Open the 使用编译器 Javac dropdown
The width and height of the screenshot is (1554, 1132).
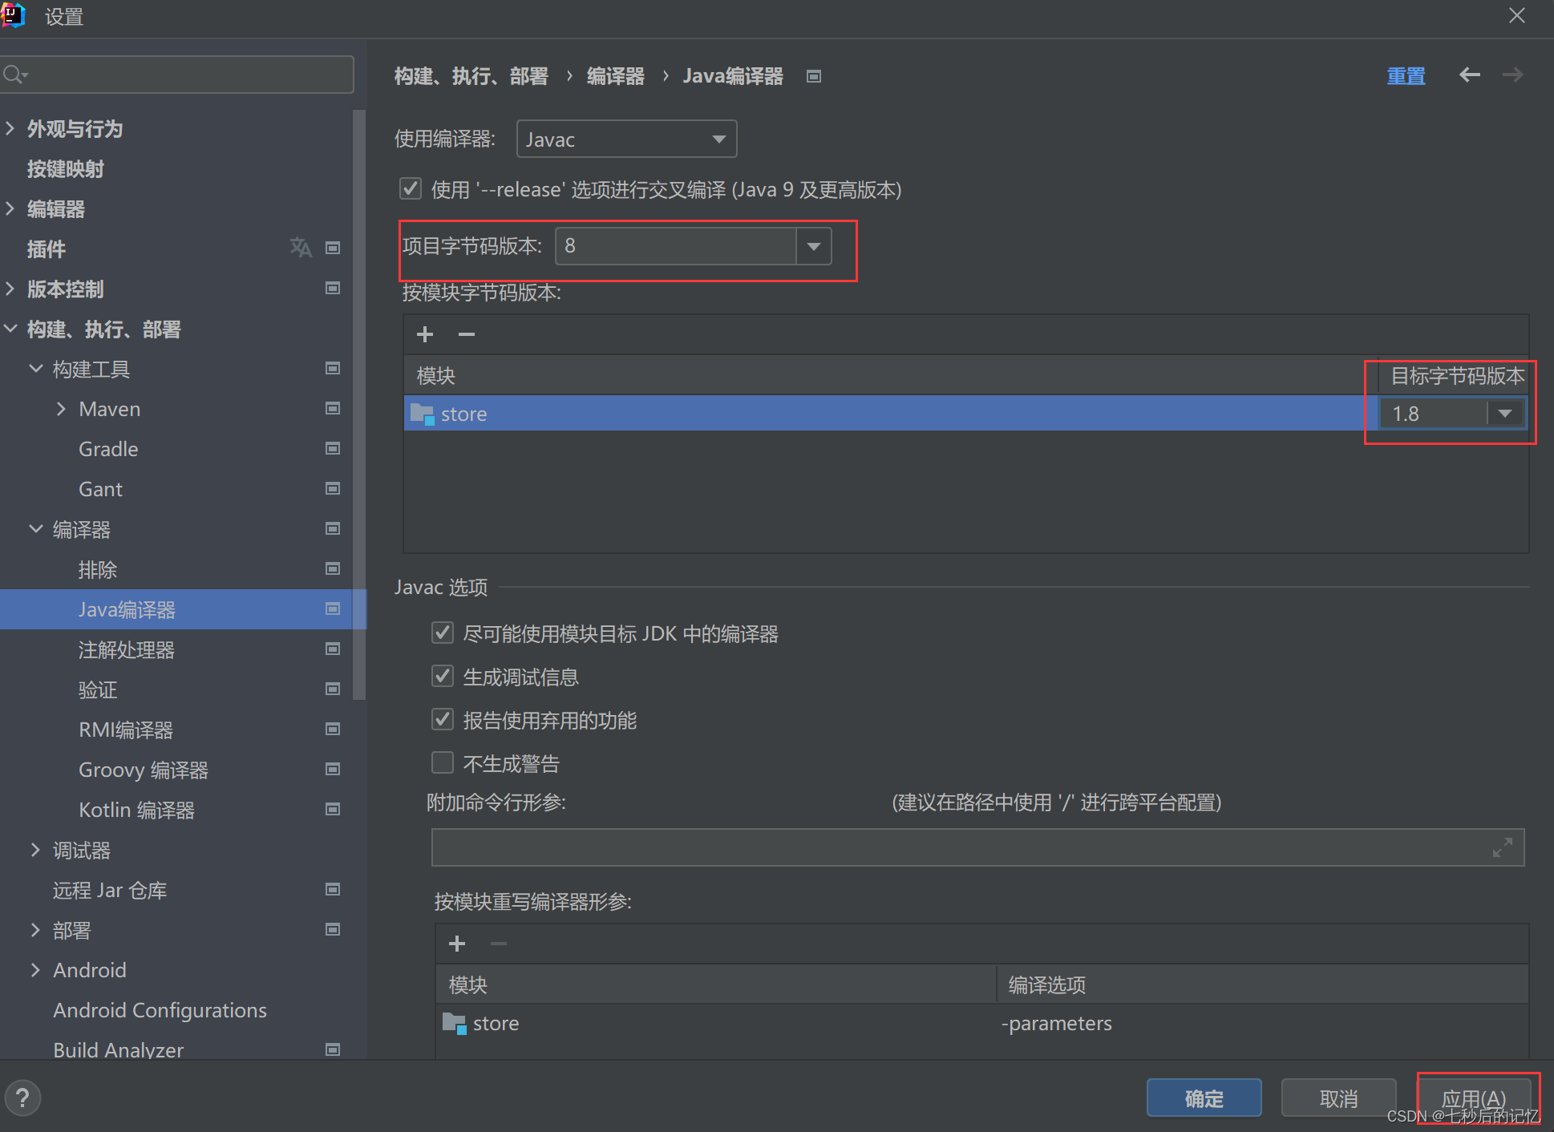tap(719, 139)
